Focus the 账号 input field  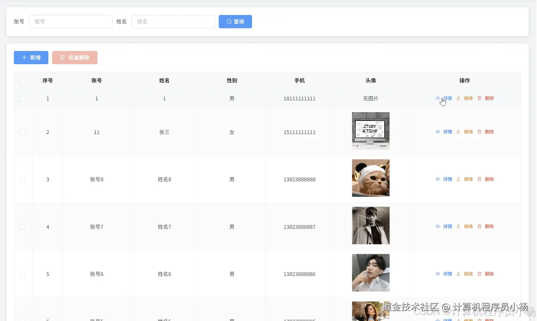[x=71, y=22]
